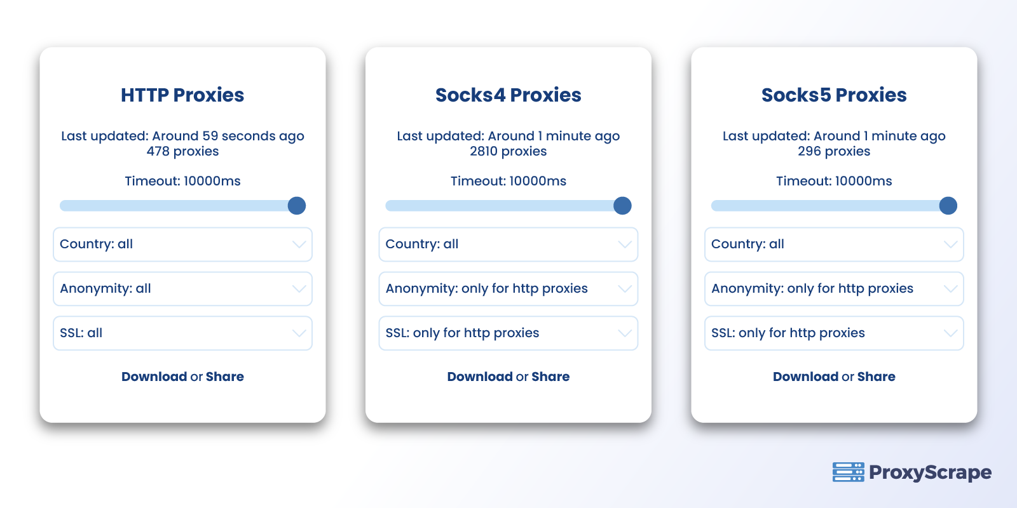Open SSL dropdown on Socks4 Proxies card
Screen dimensions: 1017x508
(x=508, y=333)
